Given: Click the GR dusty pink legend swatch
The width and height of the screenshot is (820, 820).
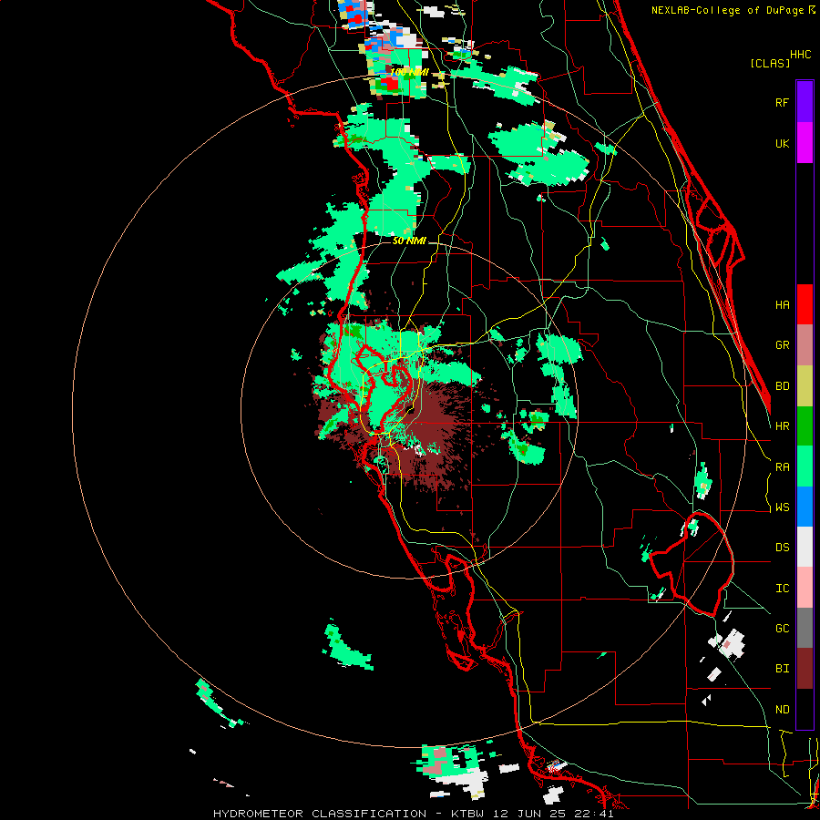Looking at the screenshot, I should pyautogui.click(x=805, y=345).
